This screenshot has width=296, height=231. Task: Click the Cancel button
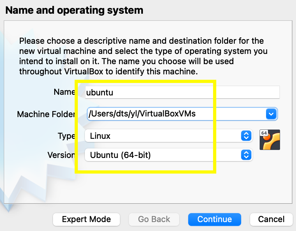[x=271, y=219]
